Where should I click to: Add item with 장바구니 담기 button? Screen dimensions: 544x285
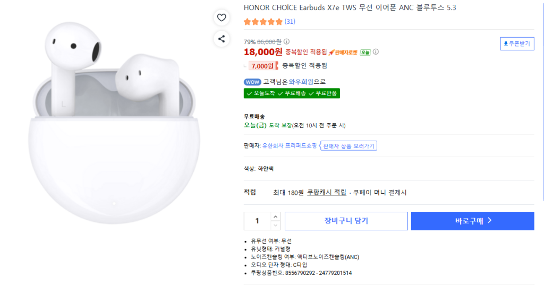(x=346, y=221)
